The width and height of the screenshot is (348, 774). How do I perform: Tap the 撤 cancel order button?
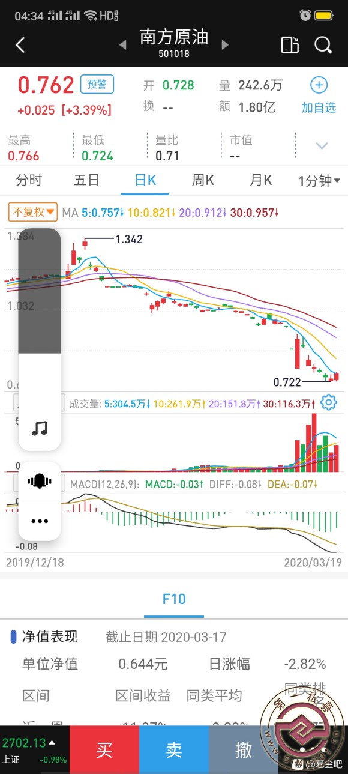coord(244,749)
